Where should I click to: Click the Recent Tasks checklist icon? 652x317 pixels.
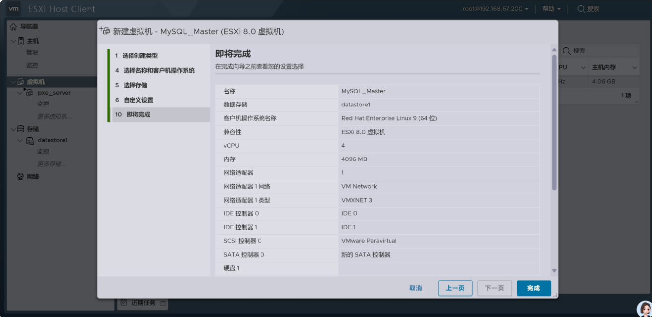[x=124, y=302]
